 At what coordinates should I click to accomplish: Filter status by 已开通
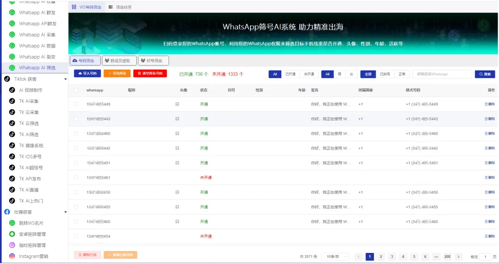click(x=291, y=74)
